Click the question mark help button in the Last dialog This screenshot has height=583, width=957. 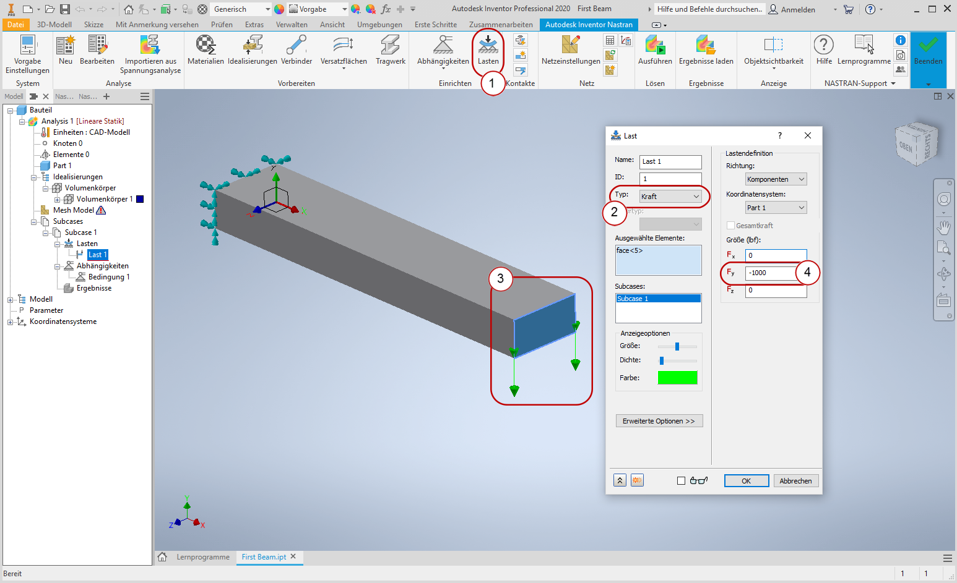point(780,135)
